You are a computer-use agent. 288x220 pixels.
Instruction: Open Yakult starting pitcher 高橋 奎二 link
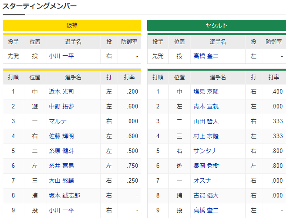click(206, 56)
